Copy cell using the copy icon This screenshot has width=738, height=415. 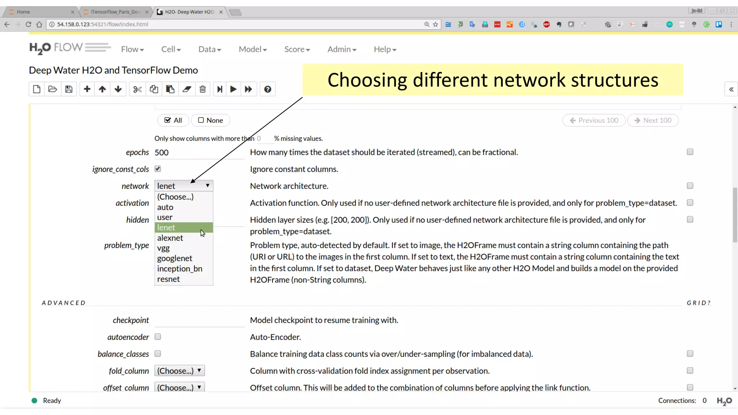pos(154,89)
